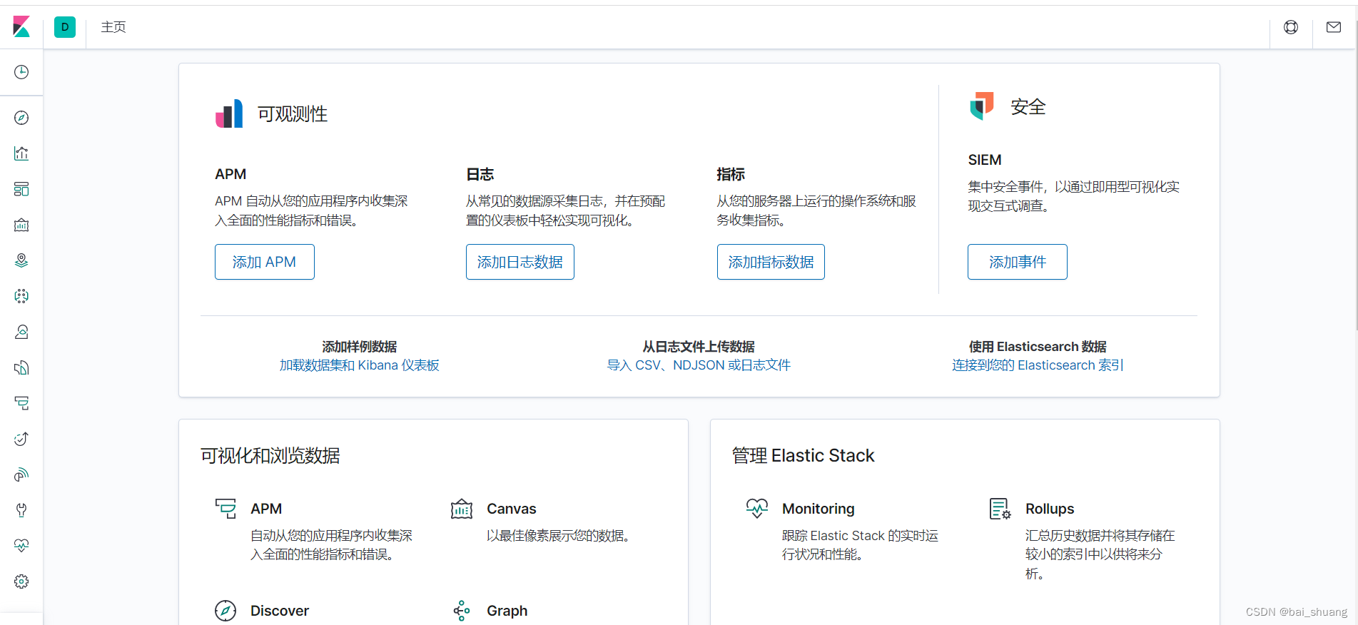Click the 主页 breadcrumb

pyautogui.click(x=113, y=27)
